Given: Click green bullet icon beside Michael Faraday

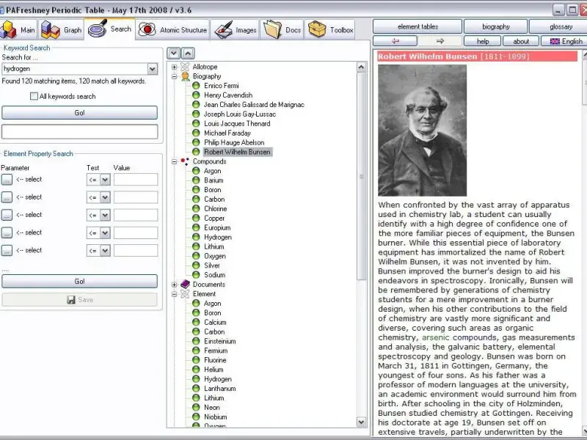Looking at the screenshot, I should point(196,133).
